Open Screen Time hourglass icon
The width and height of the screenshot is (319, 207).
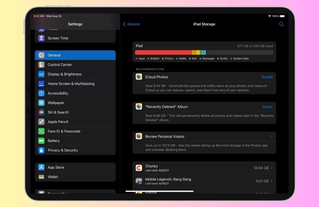pos(41,38)
